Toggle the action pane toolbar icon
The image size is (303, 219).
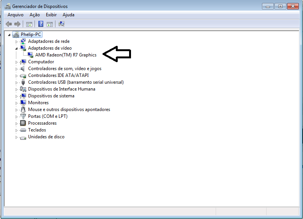click(x=50, y=24)
